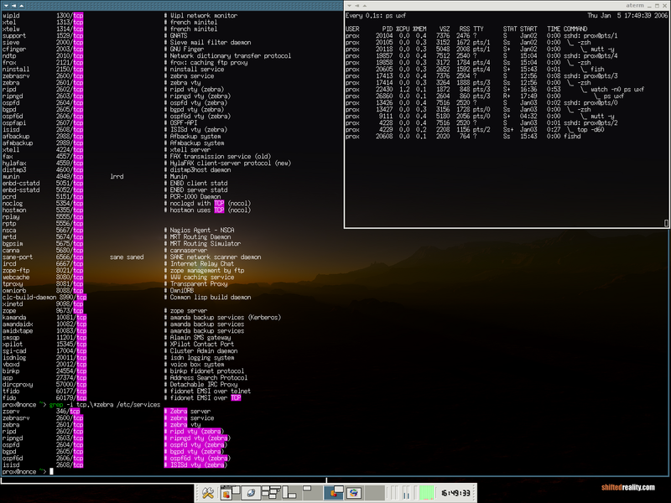This screenshot has width=671, height=503.
Task: Click the system load bars with blue levels
Action: point(406,493)
